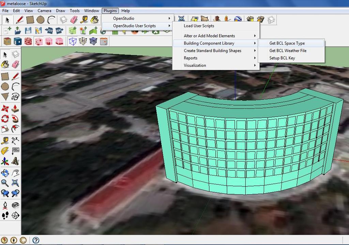
Task: Import an EnergyPlus IDF file
Action: point(49,30)
